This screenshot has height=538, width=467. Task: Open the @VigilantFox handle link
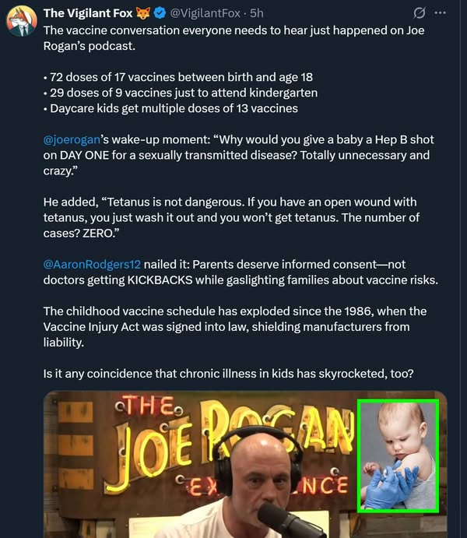(205, 13)
